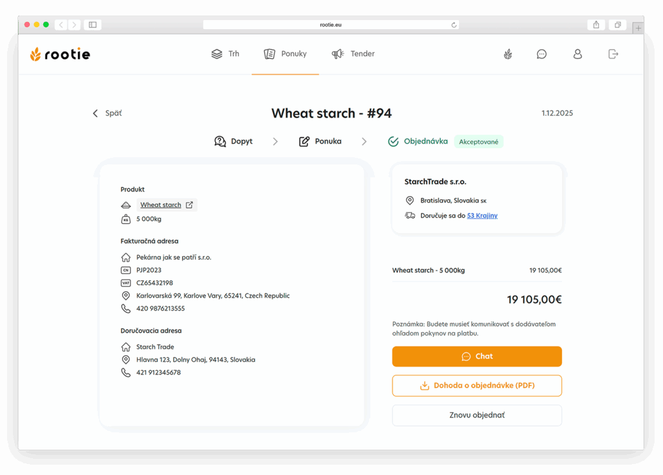Select the Dopyt step
663x475 pixels.
(234, 141)
